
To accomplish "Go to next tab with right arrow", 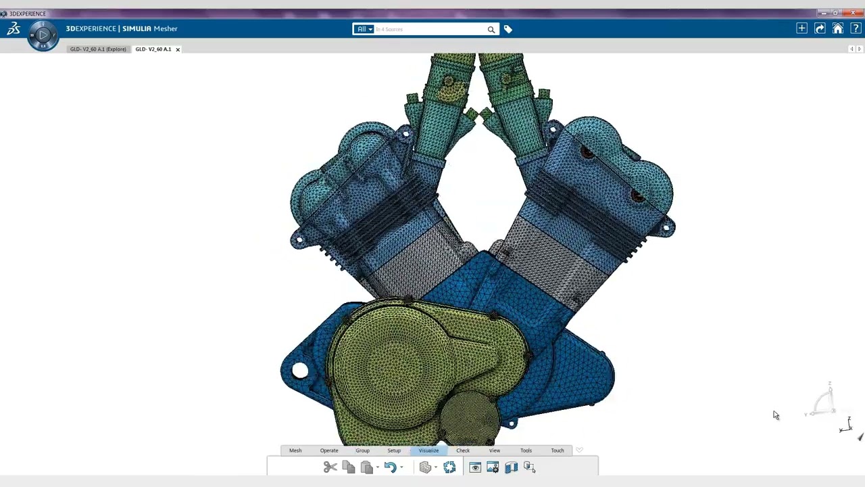I will (860, 49).
